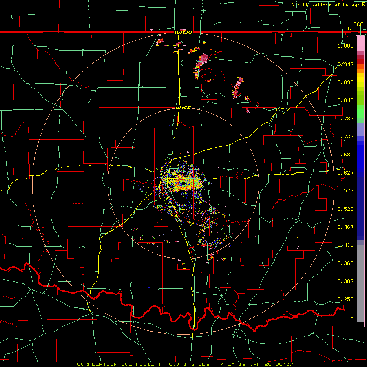Pick the red segment of the color scale
The width and height of the screenshot is (367, 367).
tap(360, 61)
